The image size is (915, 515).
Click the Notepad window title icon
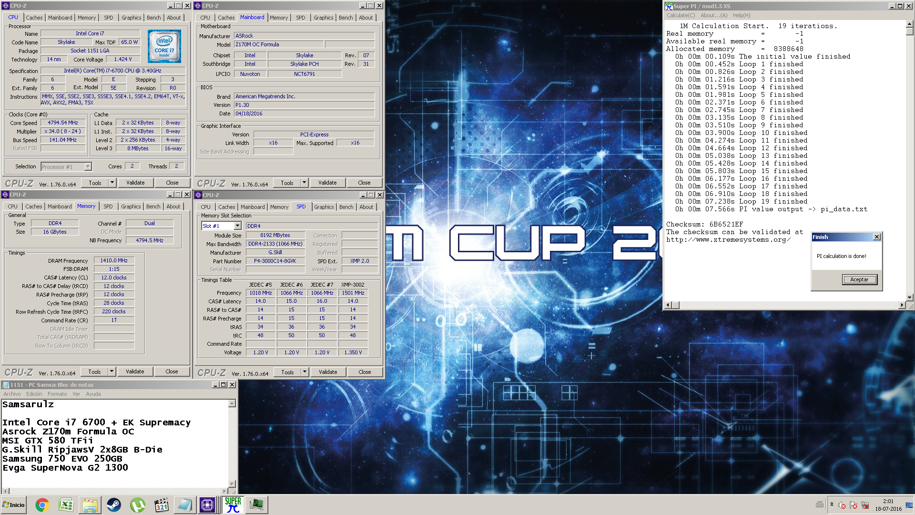coord(6,385)
